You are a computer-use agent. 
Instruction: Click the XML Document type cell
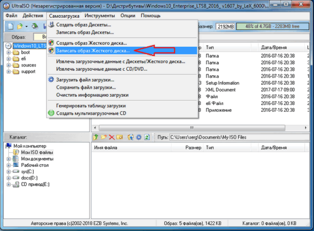220,90
